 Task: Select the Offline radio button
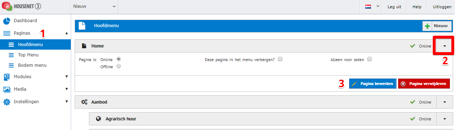coord(119,66)
